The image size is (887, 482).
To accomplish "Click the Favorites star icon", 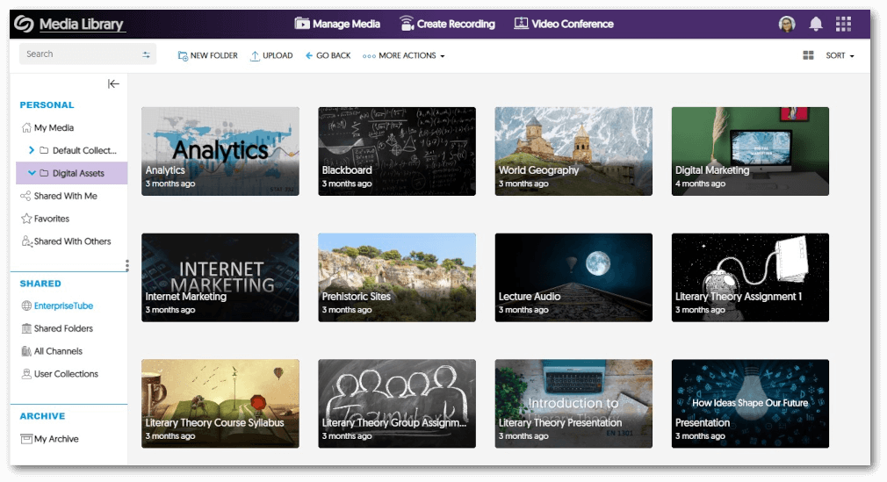I will [x=26, y=219].
